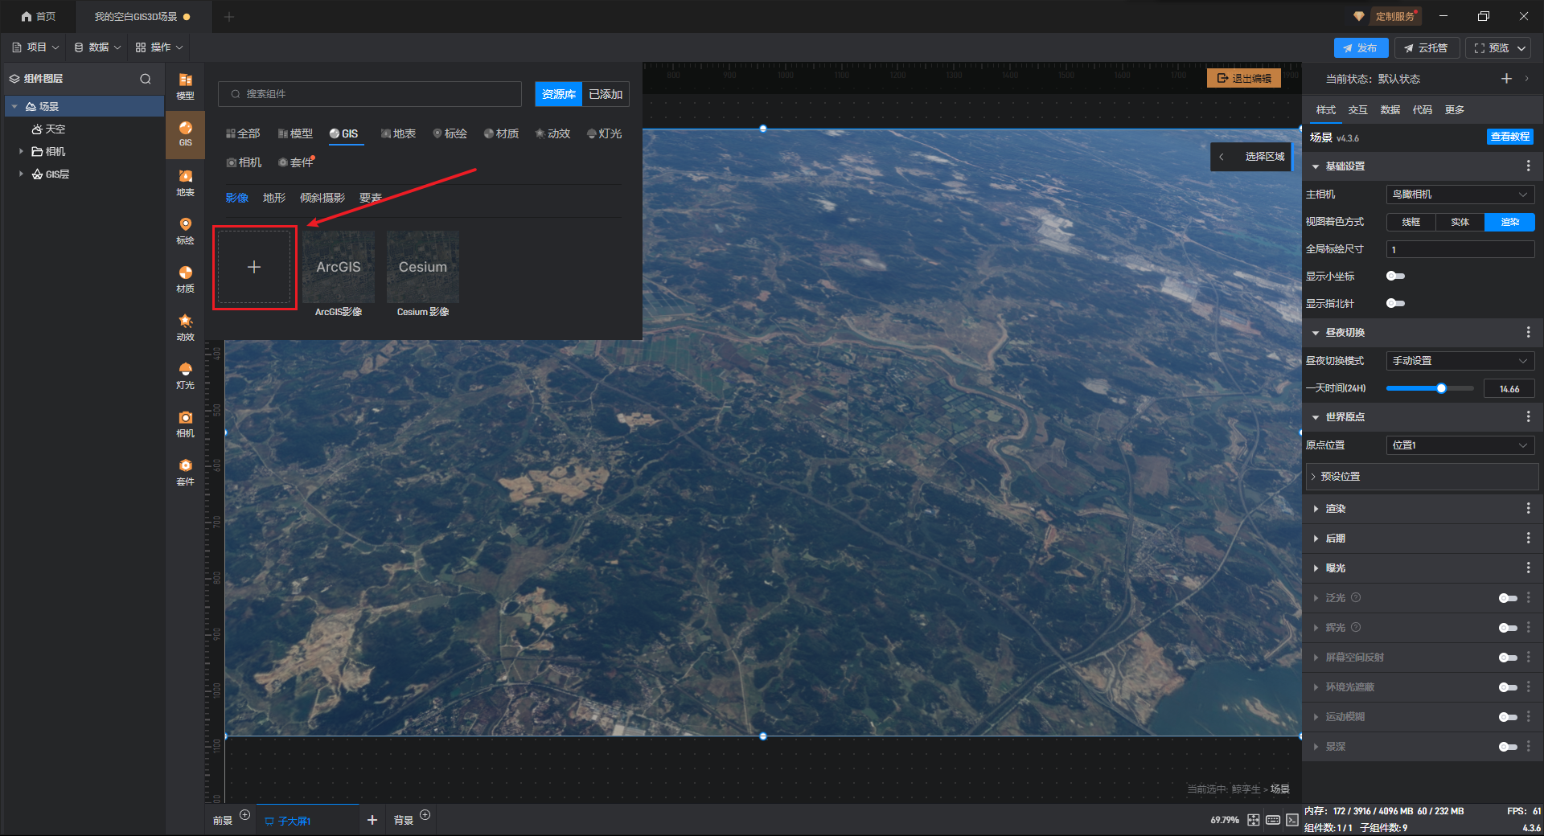Click the Cesium影像 thumbnail
Viewport: 1544px width, 836px height.
(422, 267)
